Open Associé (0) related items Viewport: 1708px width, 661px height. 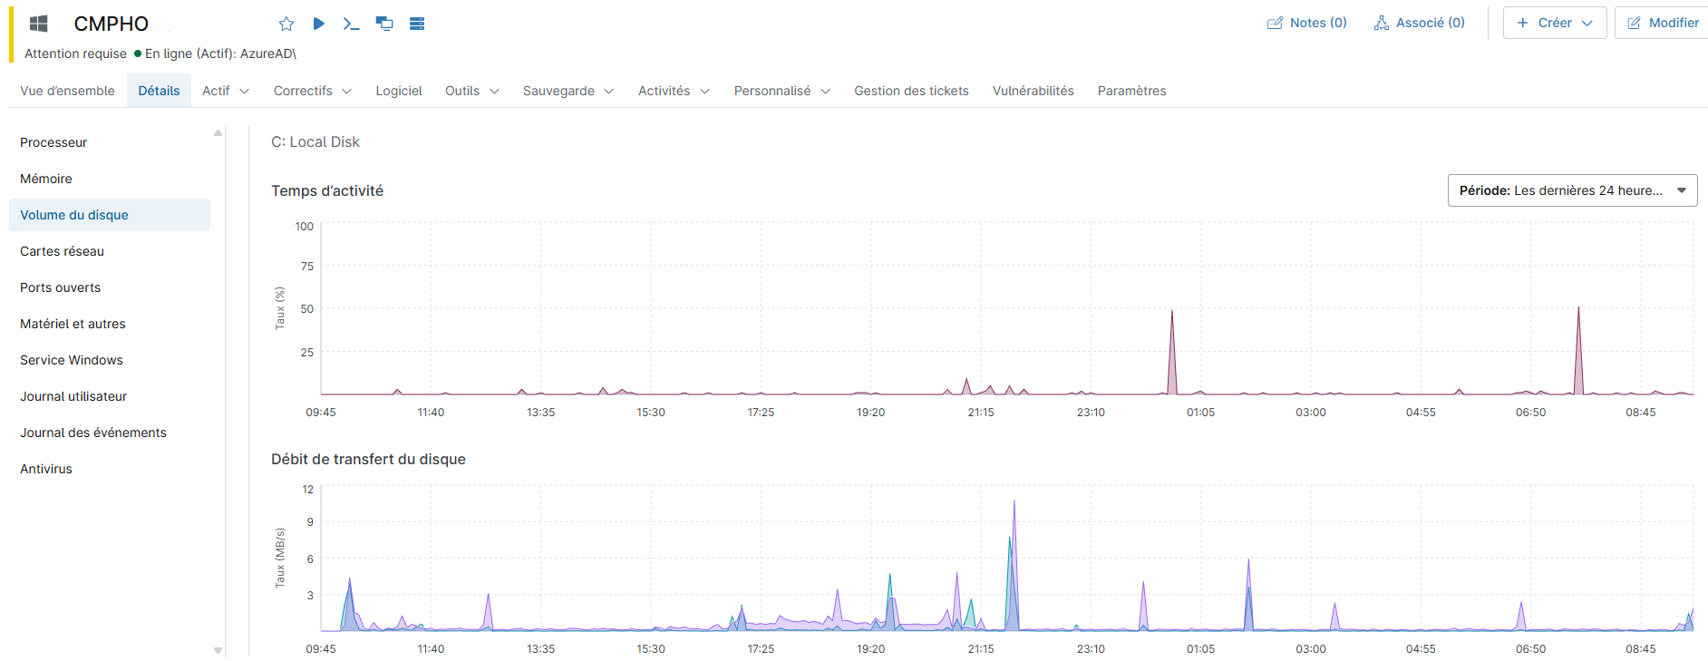1419,23
